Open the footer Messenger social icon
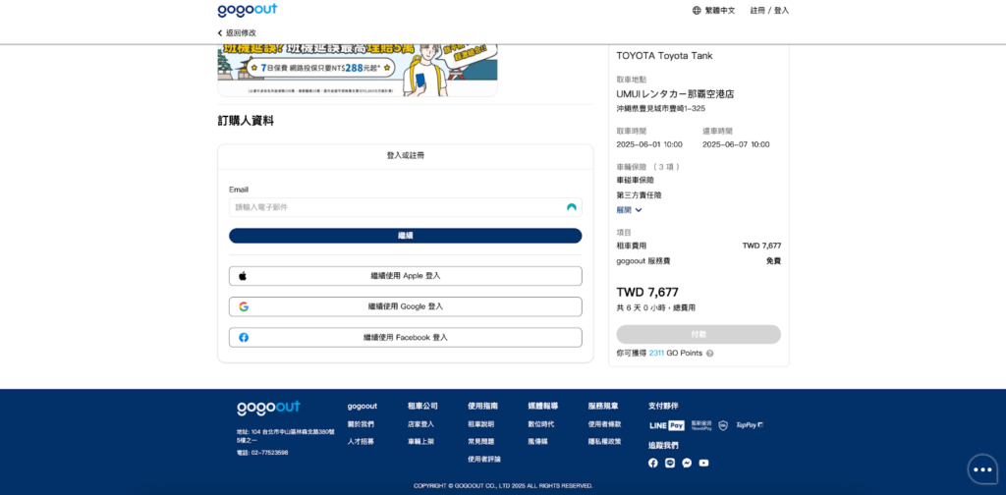 tap(687, 463)
